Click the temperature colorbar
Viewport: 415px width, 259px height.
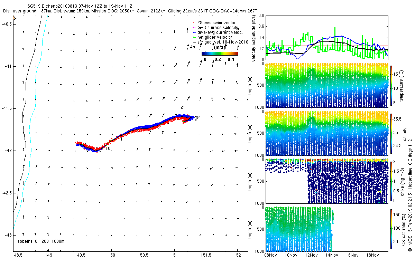point(391,85)
